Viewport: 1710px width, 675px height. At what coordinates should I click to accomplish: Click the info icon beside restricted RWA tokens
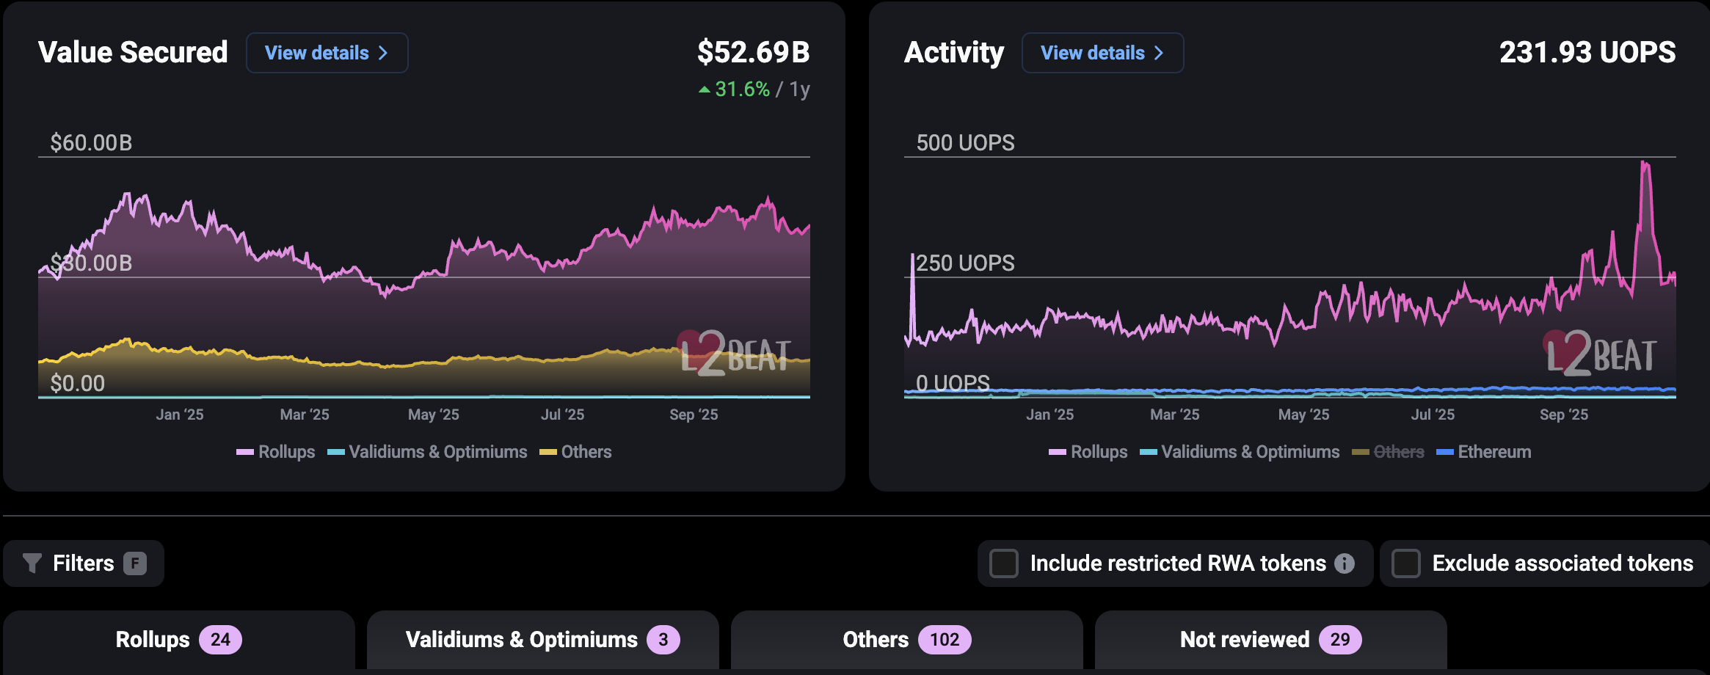1345,563
